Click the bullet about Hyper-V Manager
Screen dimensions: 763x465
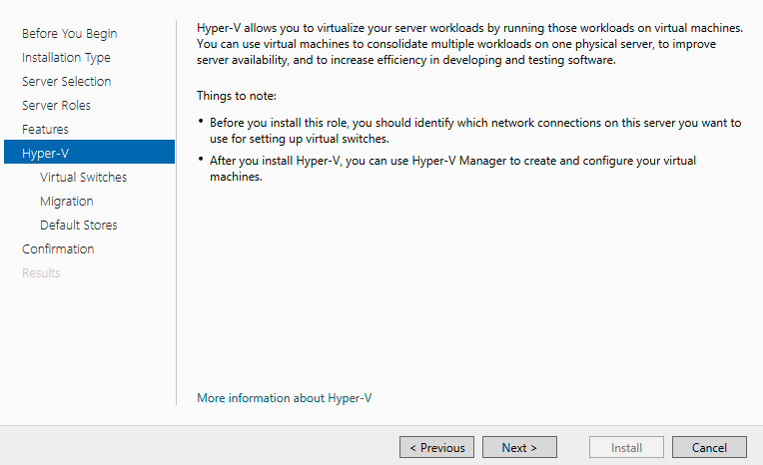point(453,169)
